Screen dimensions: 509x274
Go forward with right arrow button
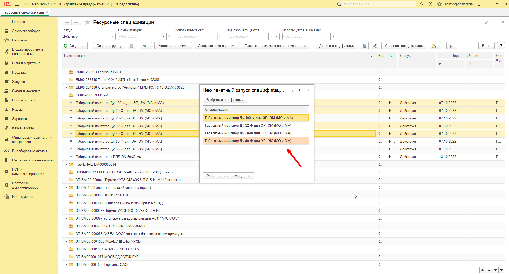(77, 22)
